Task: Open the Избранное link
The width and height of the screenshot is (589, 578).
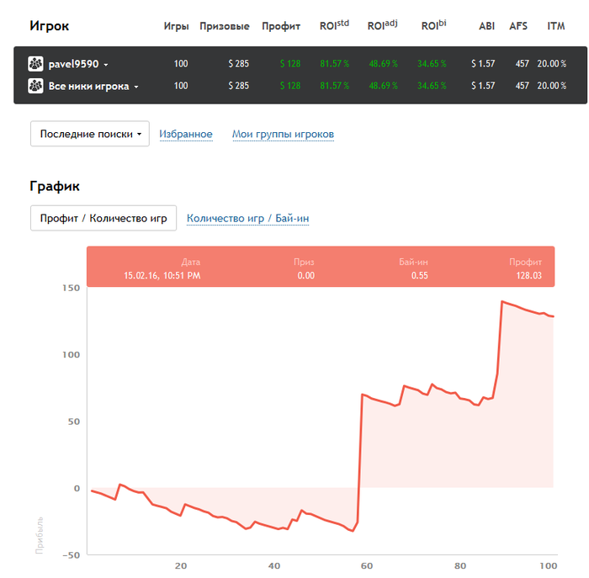Action: [x=186, y=134]
